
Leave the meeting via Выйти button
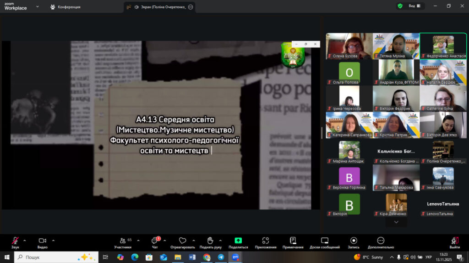point(454,241)
